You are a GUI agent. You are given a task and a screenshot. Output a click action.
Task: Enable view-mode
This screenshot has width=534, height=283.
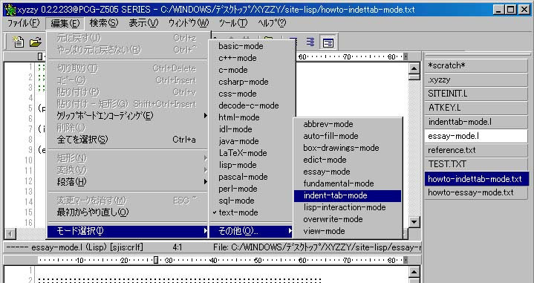click(x=348, y=231)
